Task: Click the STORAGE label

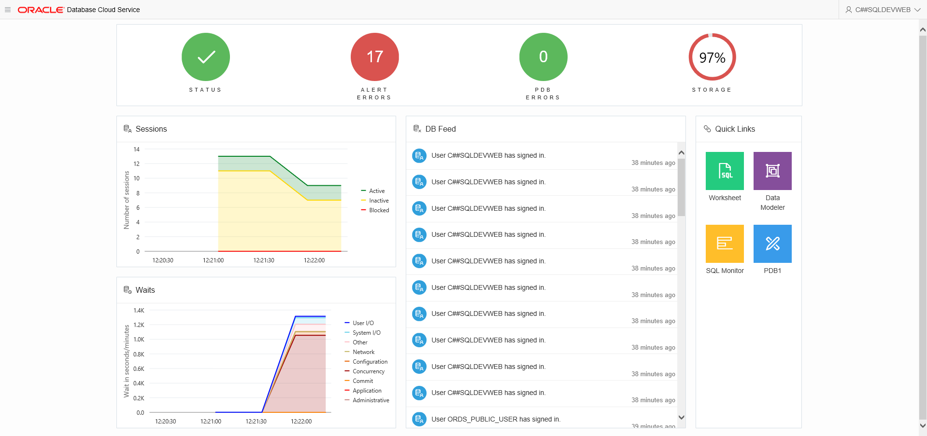Action: [x=712, y=90]
